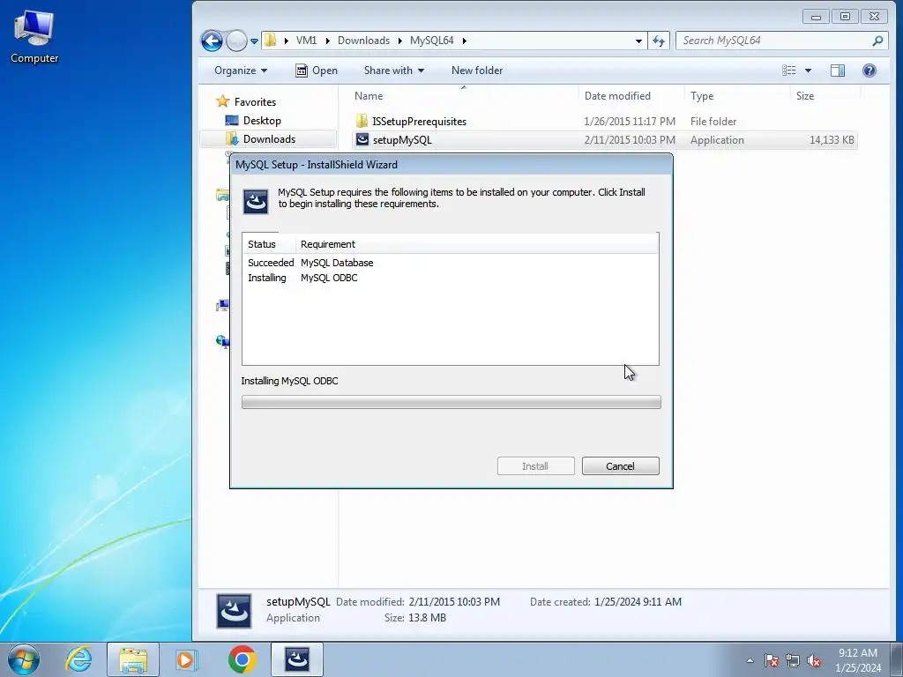Image resolution: width=903 pixels, height=677 pixels.
Task: Click the muted volume tray icon
Action: tap(814, 660)
